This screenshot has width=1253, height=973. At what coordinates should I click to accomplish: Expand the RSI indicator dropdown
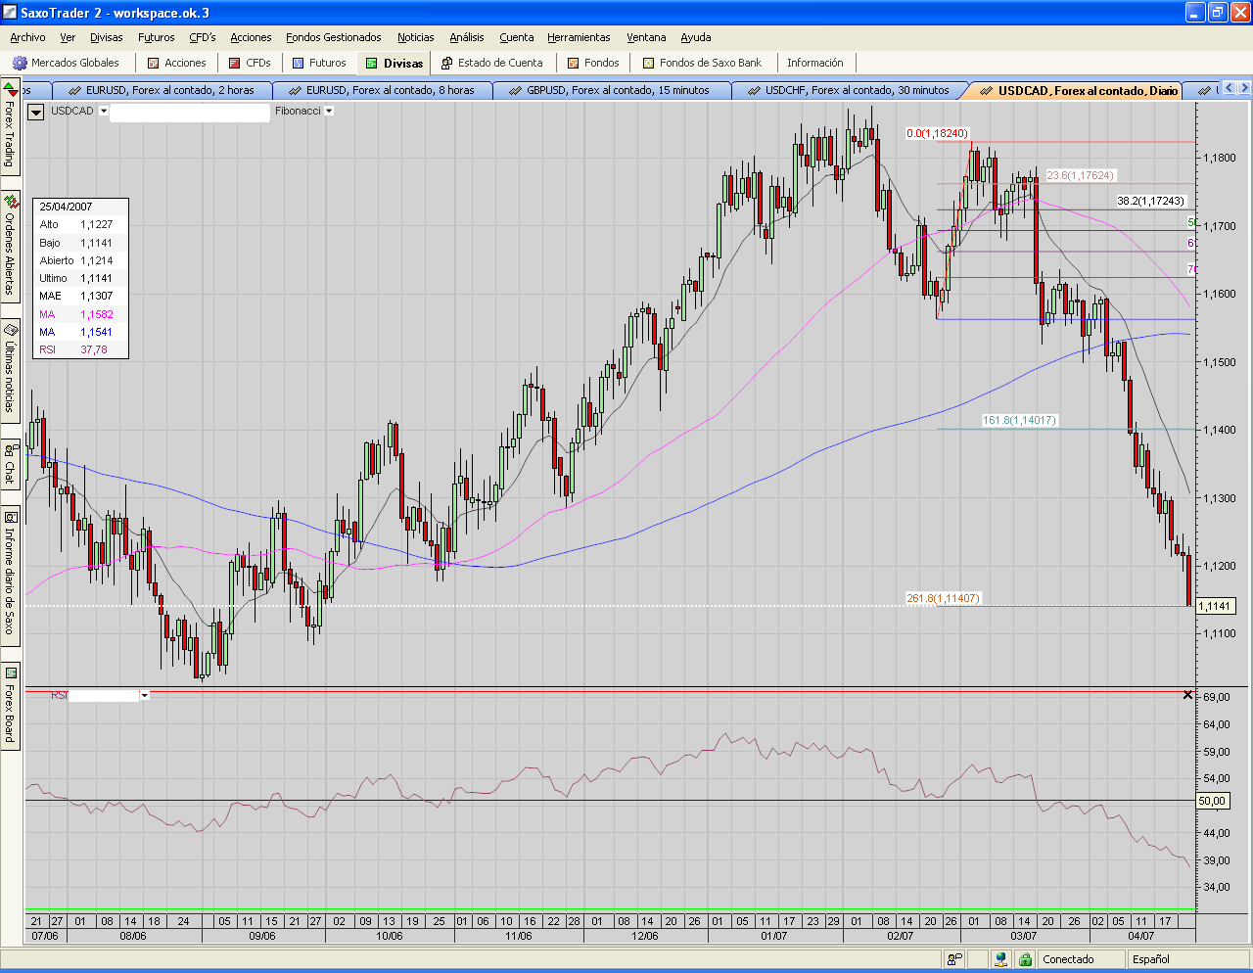[x=145, y=696]
